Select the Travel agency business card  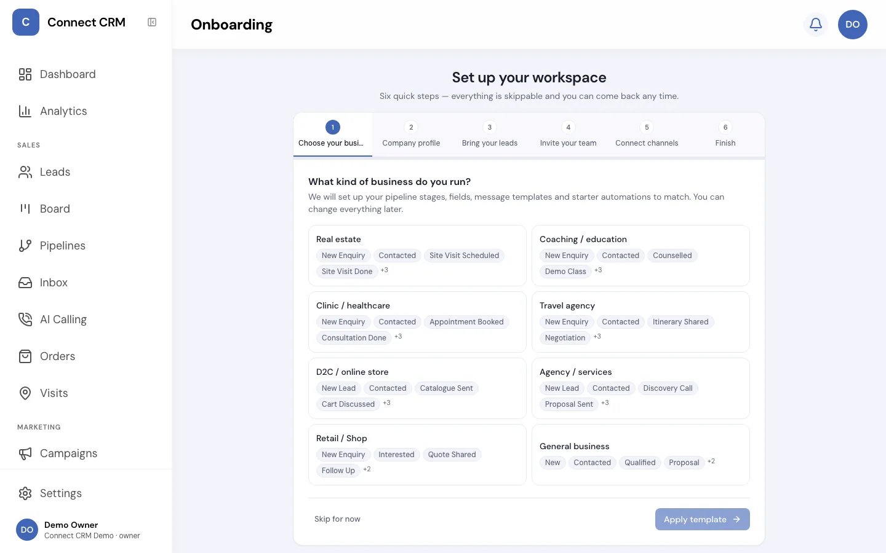pyautogui.click(x=641, y=322)
